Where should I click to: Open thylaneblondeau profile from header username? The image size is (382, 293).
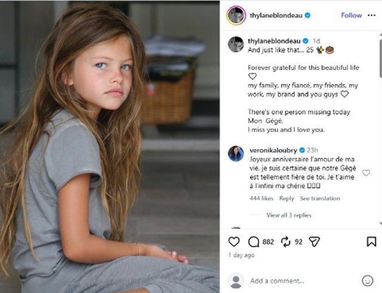tap(276, 16)
